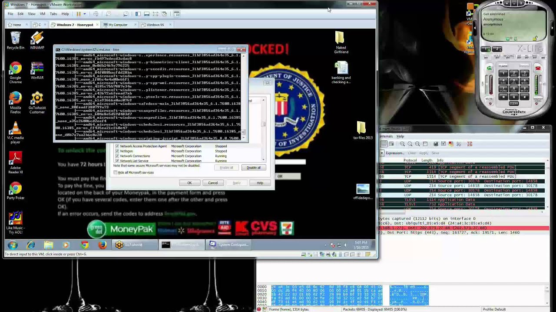Open Mozilla Firefox desktop icon
Image resolution: width=556 pixels, height=312 pixels.
[16, 103]
